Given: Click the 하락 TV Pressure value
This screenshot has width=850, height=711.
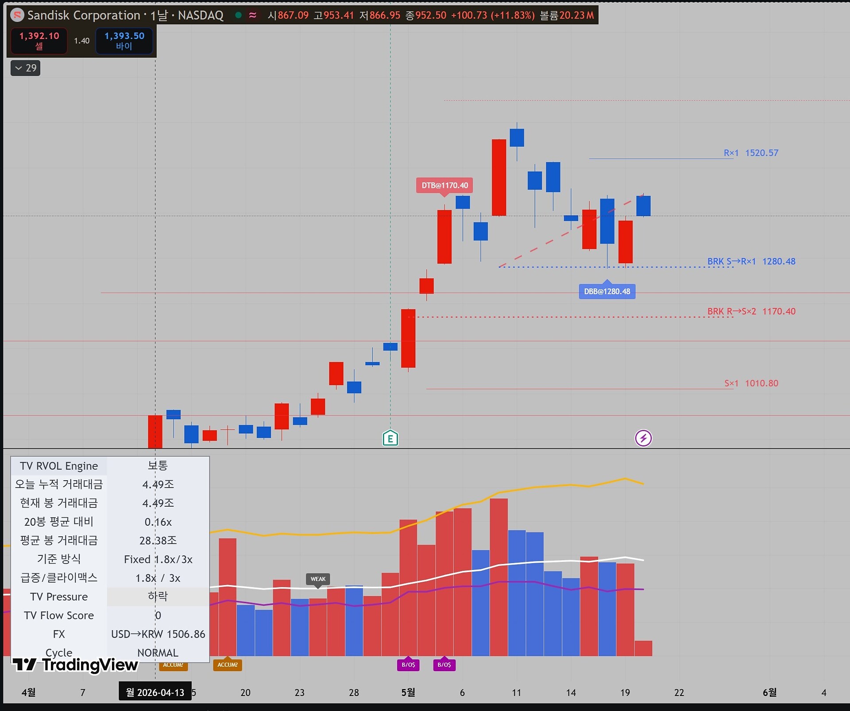Looking at the screenshot, I should click(158, 596).
